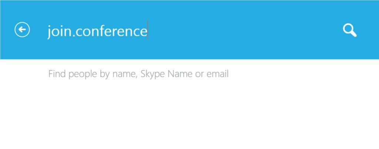The height and width of the screenshot is (149, 379).
Task: Click at end of the join.conference text
Action: [147, 31]
